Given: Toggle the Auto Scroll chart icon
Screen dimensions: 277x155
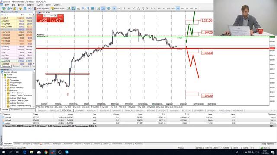Looking at the screenshot, I should point(98,9).
